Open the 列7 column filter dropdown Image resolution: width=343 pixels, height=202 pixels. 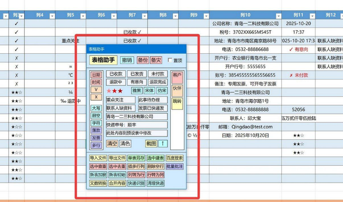144,16
